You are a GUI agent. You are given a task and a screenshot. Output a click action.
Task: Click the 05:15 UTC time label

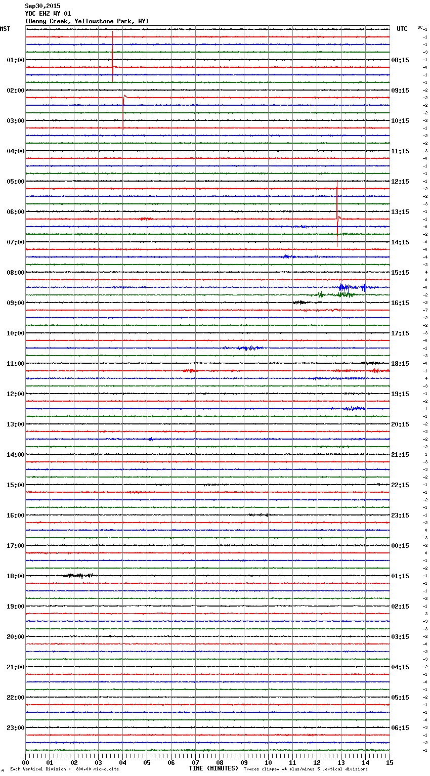400,698
